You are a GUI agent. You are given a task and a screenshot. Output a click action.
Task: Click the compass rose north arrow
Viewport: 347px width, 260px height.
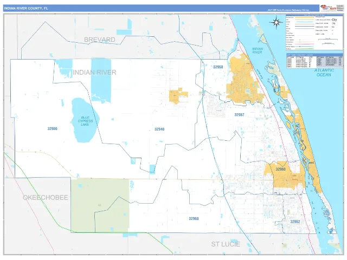coord(276,22)
